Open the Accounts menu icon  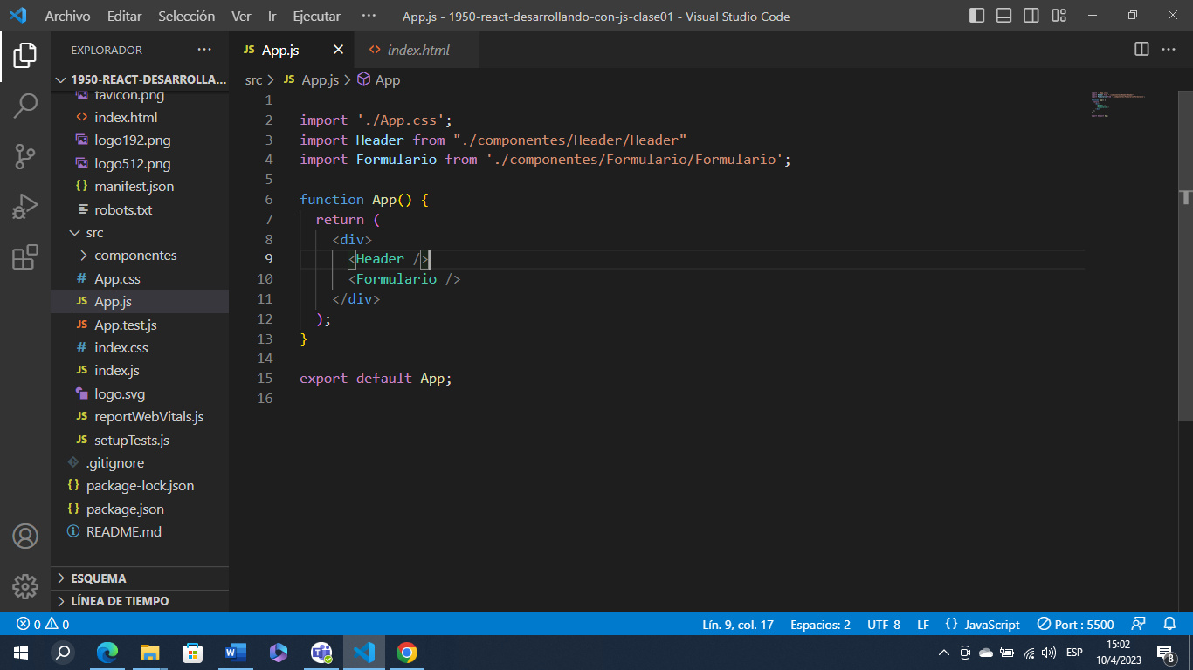pos(25,536)
